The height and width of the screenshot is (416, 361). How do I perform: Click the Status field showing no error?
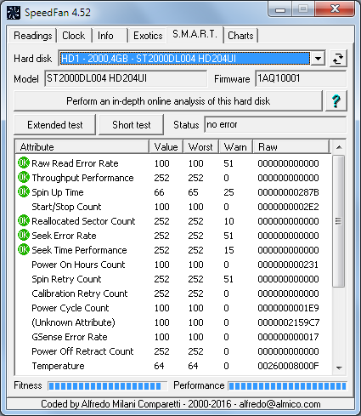click(x=275, y=124)
